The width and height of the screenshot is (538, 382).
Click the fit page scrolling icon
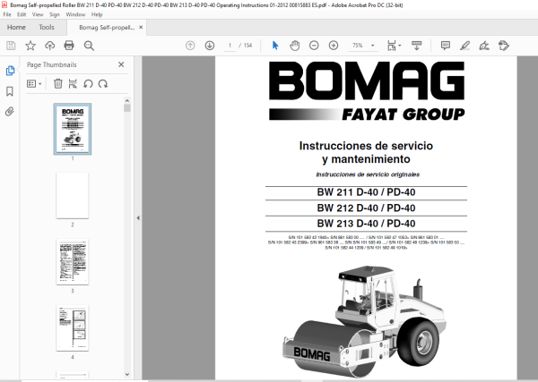[392, 46]
